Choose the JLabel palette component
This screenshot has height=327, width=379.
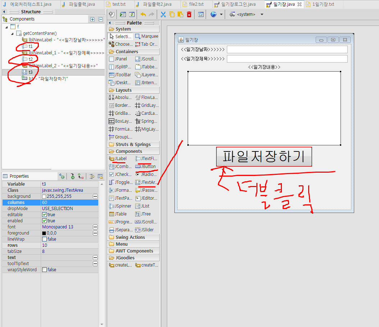(118, 158)
